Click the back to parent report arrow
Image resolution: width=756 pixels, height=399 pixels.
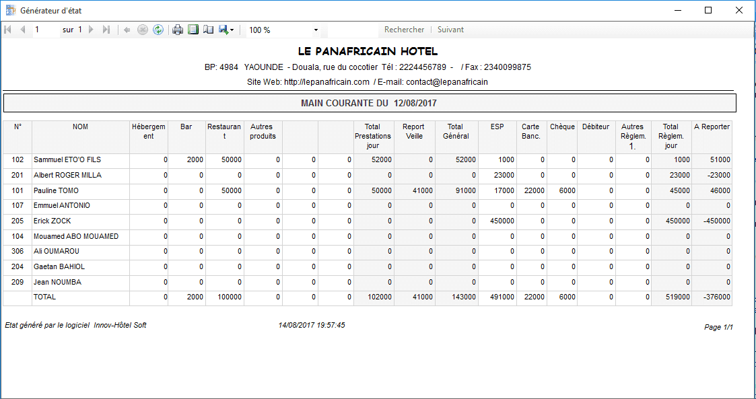click(x=127, y=30)
